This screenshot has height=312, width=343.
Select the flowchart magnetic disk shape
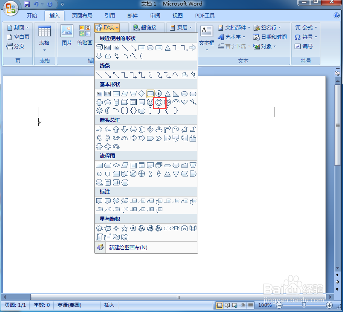[x=108, y=182]
